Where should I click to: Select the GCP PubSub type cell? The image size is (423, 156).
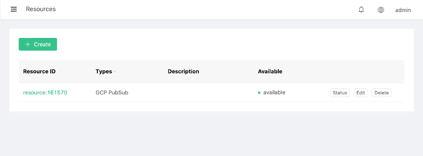[x=112, y=92]
